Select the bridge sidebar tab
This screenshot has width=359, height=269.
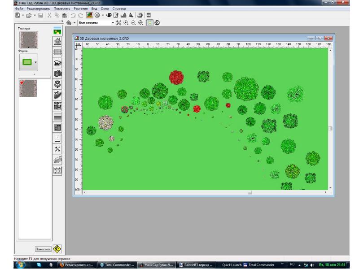(x=57, y=160)
